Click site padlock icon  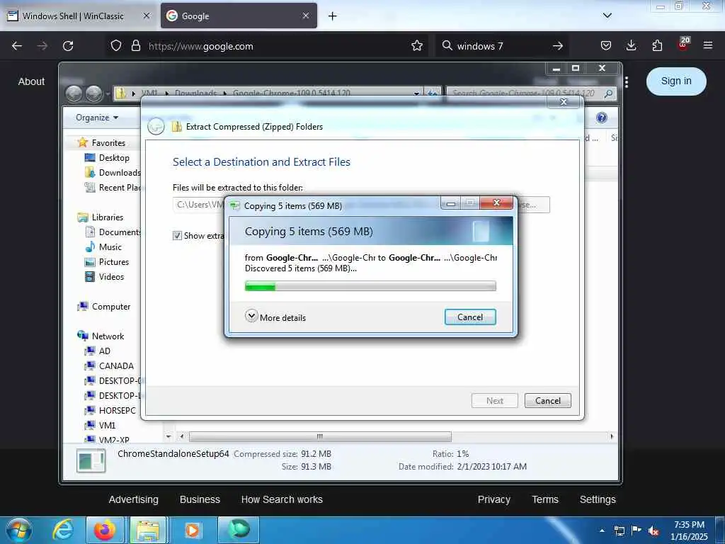[135, 46]
